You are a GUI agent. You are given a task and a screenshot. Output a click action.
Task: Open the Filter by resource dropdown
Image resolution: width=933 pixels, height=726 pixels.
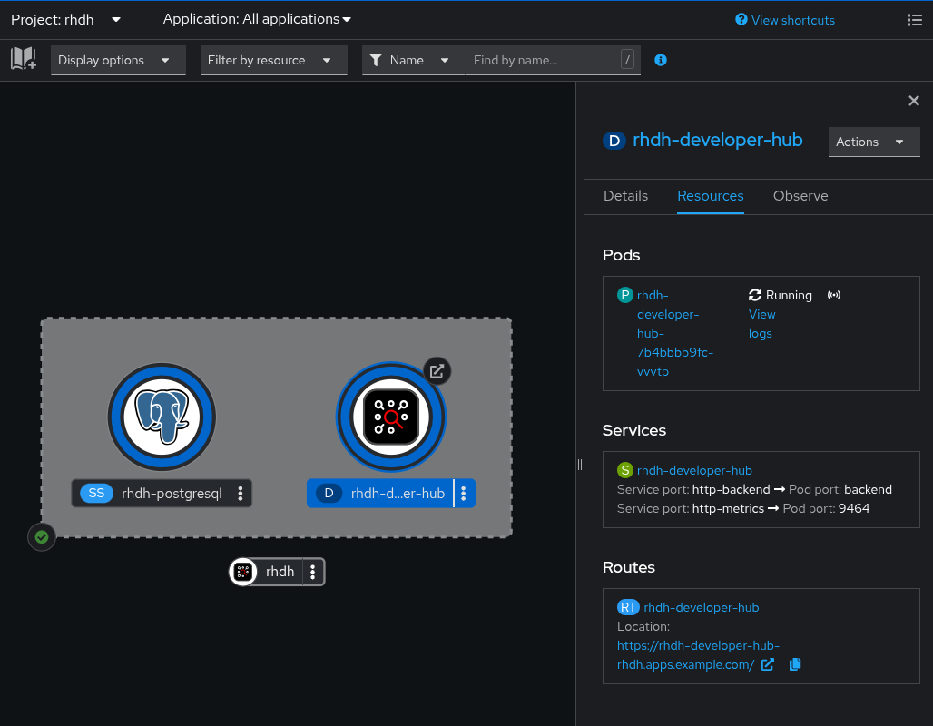point(273,60)
